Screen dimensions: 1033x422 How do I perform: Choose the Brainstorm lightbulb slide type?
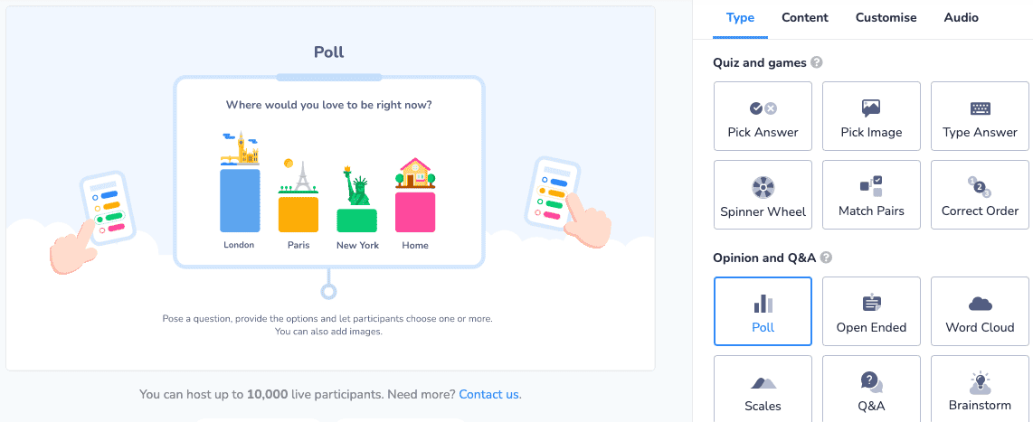pos(980,389)
